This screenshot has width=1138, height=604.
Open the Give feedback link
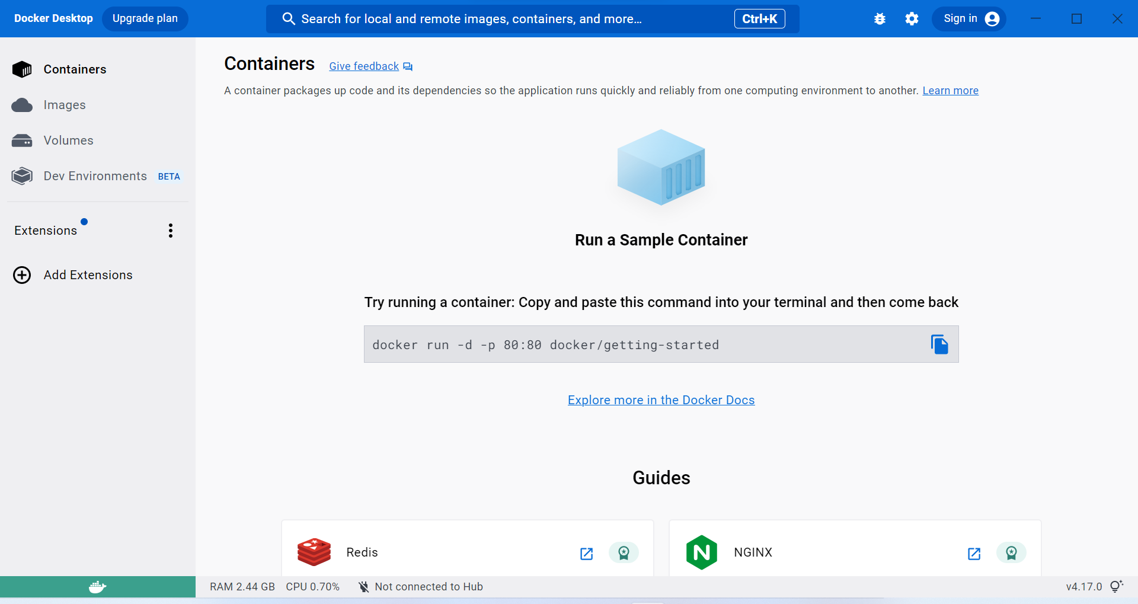click(x=364, y=66)
